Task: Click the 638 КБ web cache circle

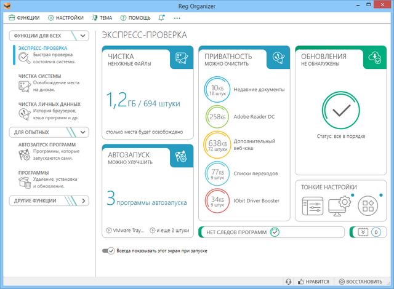Action: [216, 144]
